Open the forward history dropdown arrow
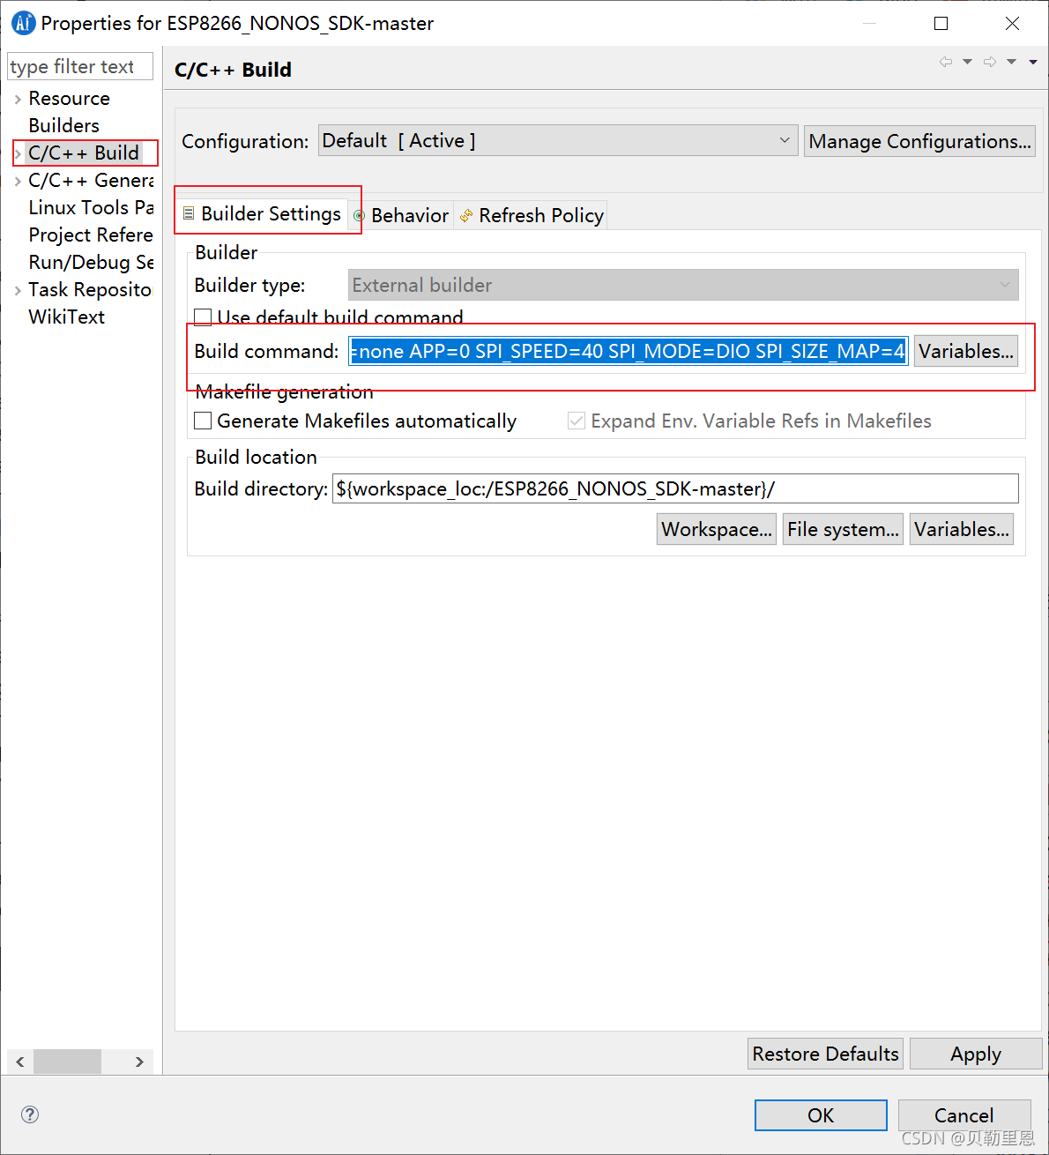Image resolution: width=1049 pixels, height=1155 pixels. (1011, 62)
